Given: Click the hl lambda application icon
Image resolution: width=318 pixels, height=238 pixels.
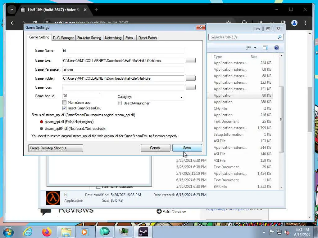Looking at the screenshot, I should click(53, 198).
